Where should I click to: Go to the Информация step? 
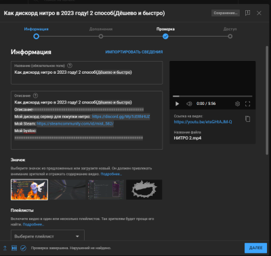pos(36,33)
